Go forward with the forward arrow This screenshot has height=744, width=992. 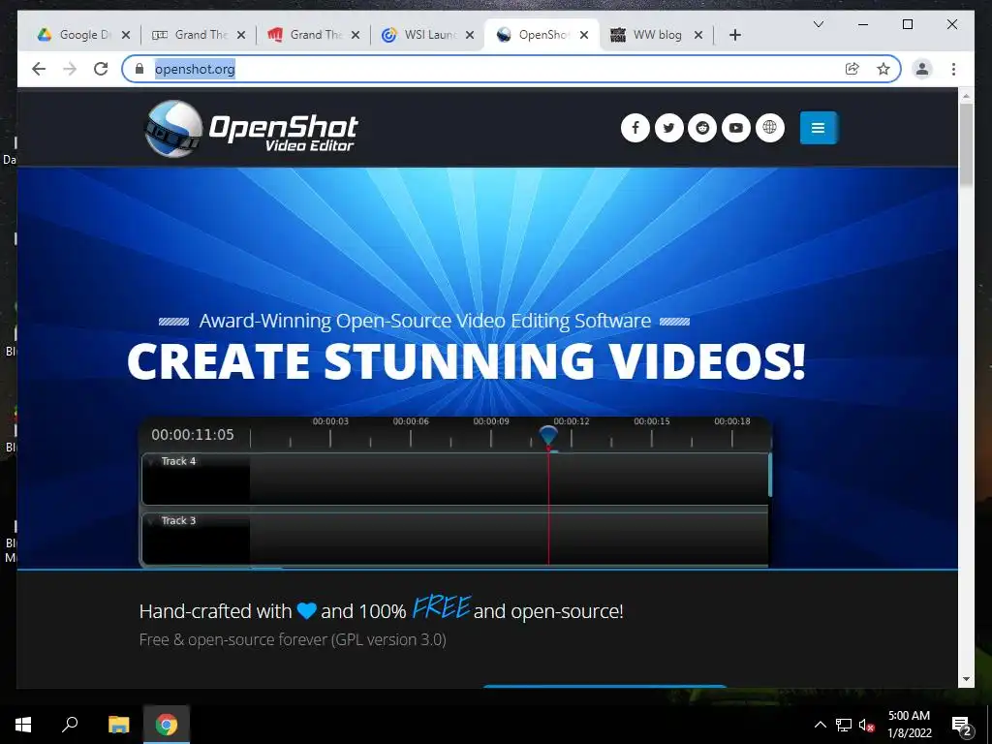pos(70,69)
